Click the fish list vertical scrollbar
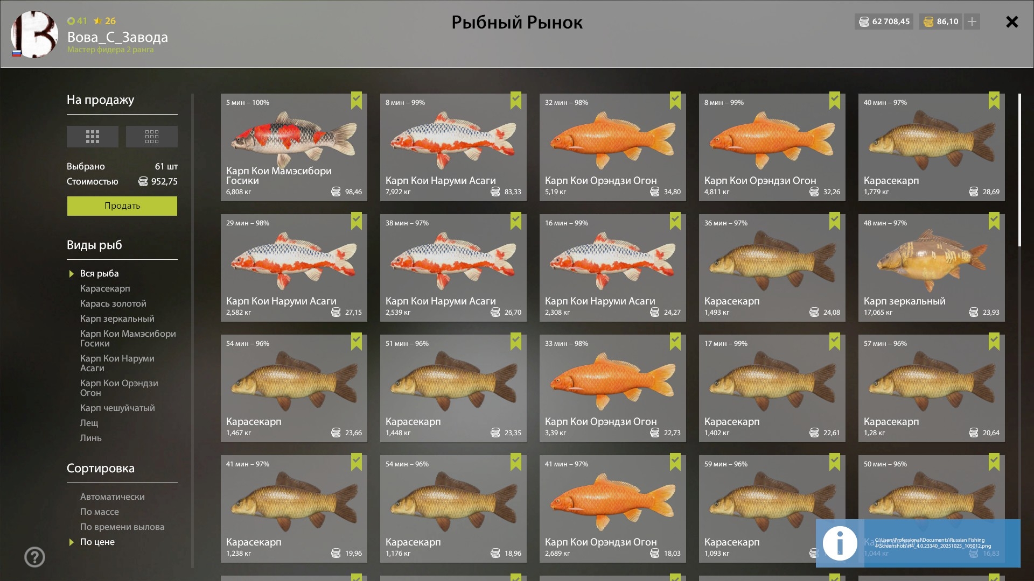This screenshot has width=1034, height=581. pyautogui.click(x=1019, y=170)
